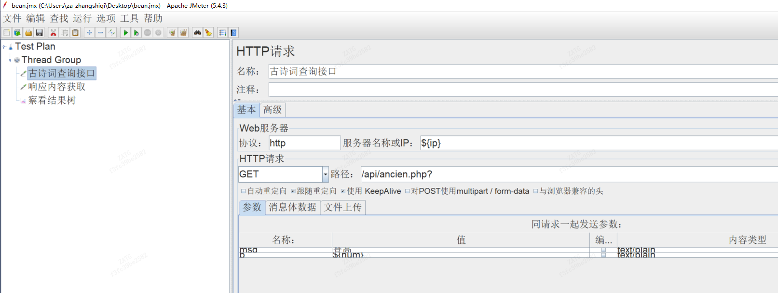The image size is (778, 293).
Task: Open the 工具 menu
Action: (x=129, y=18)
